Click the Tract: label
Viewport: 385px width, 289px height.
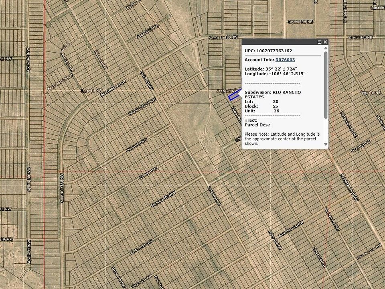[251, 120]
